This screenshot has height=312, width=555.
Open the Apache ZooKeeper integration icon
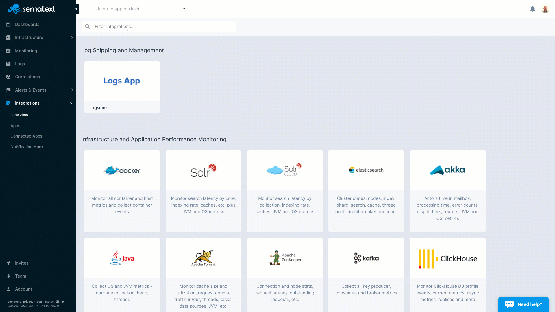point(285,258)
